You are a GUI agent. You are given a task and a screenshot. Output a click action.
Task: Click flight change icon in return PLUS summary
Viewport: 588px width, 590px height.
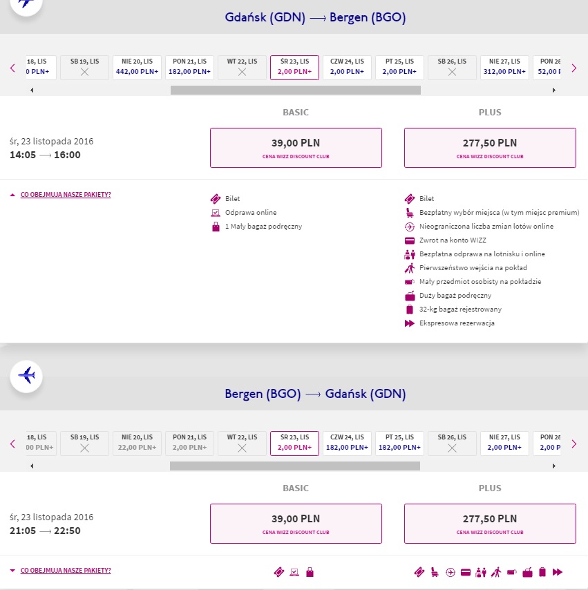click(x=451, y=572)
